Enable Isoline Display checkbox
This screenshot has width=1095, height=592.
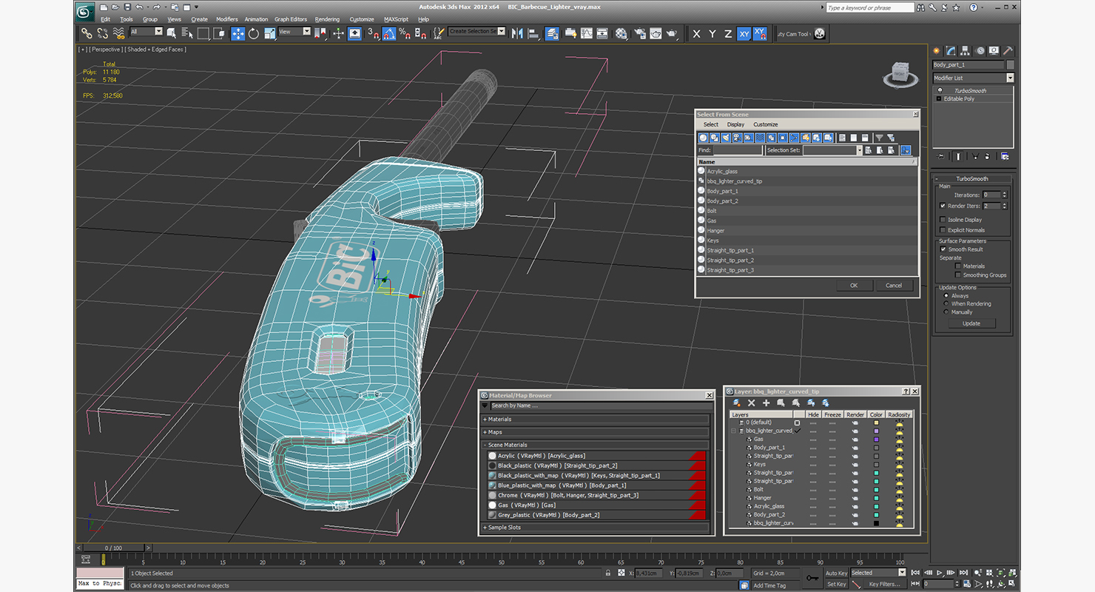click(x=943, y=220)
